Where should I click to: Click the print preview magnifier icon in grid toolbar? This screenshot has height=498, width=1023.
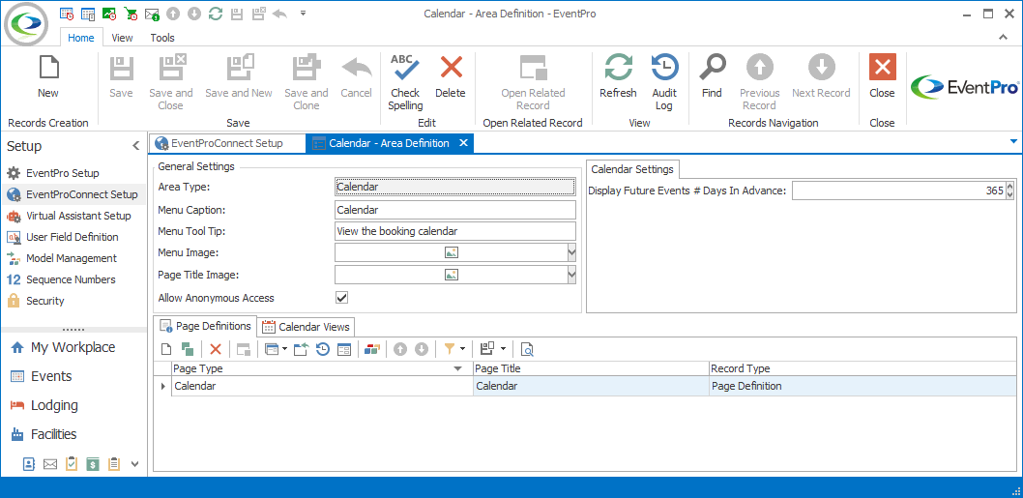coord(527,350)
